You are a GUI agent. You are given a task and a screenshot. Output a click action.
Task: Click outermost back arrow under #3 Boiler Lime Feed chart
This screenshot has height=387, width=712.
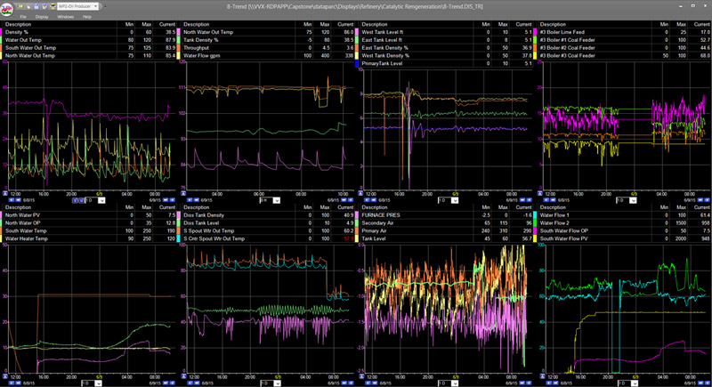[546, 200]
